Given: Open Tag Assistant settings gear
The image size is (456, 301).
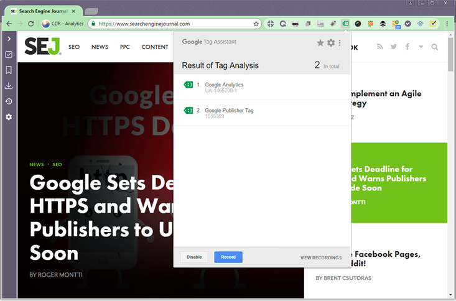Looking at the screenshot, I should [x=331, y=43].
